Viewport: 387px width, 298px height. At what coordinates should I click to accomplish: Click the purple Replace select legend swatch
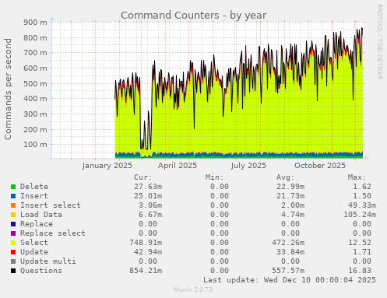[13, 233]
